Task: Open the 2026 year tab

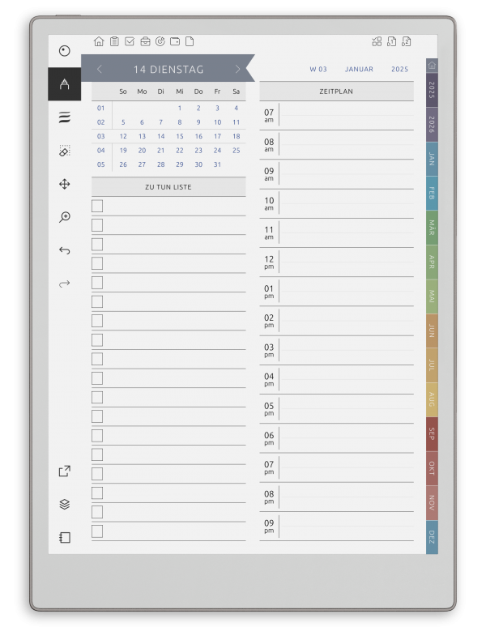Action: [x=432, y=125]
